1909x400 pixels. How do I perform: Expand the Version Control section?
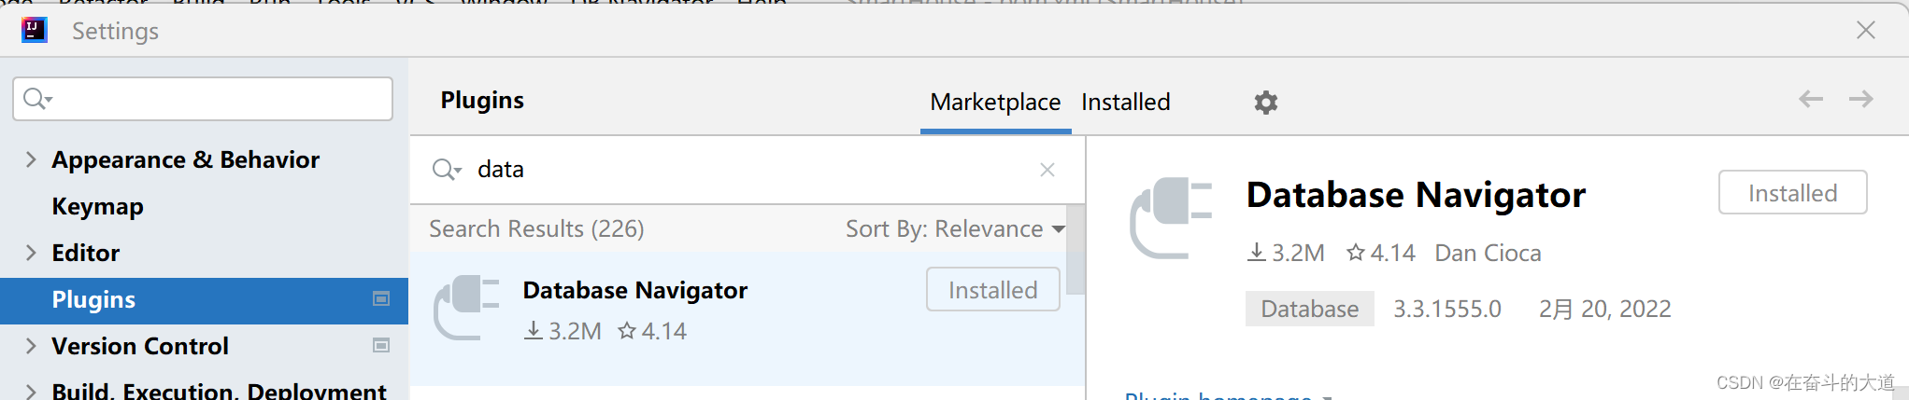(x=31, y=346)
